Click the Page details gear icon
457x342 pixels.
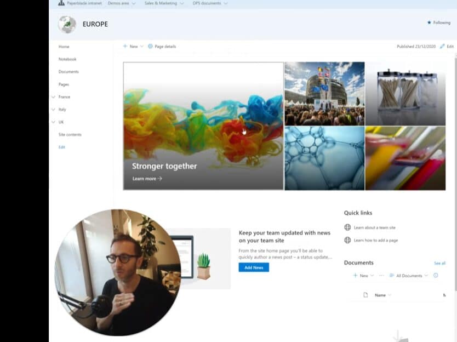point(150,47)
